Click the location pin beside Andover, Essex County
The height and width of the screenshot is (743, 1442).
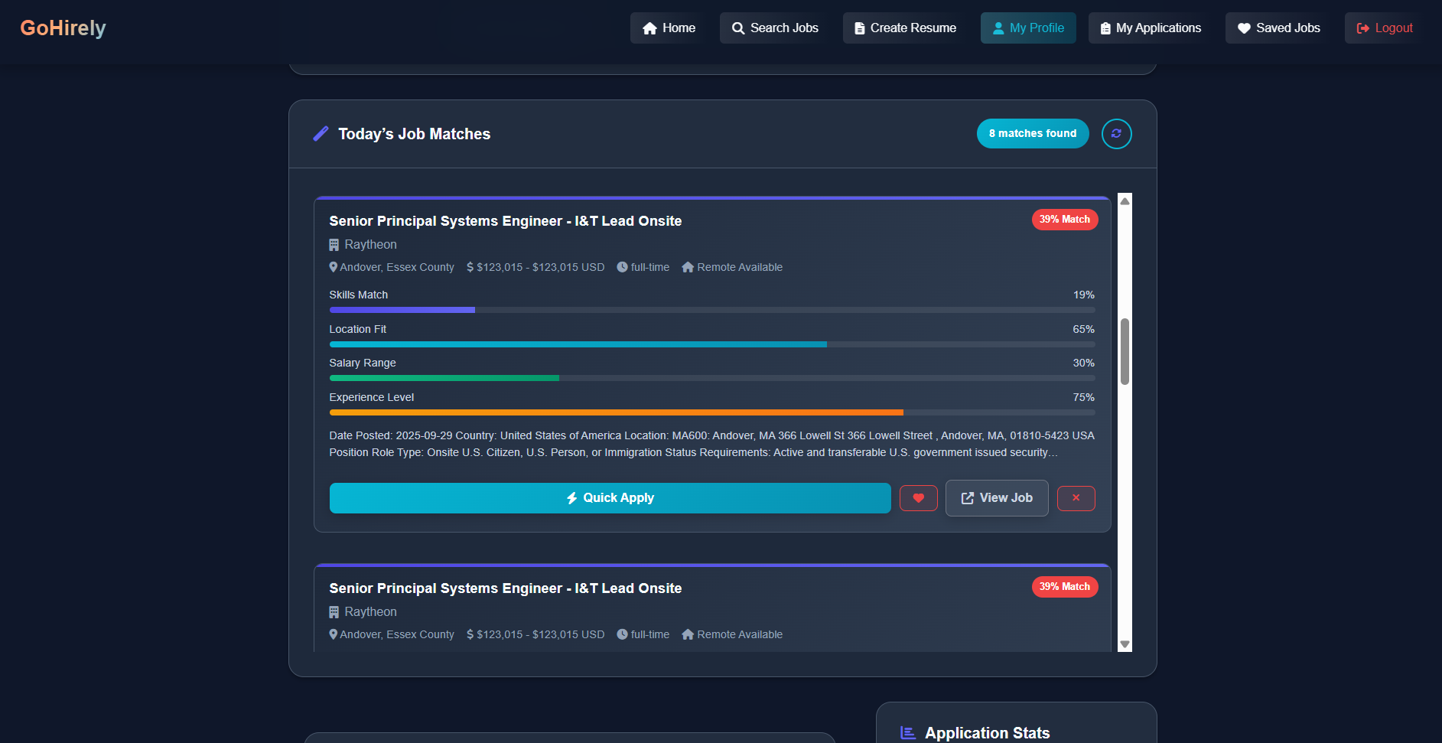pos(333,267)
